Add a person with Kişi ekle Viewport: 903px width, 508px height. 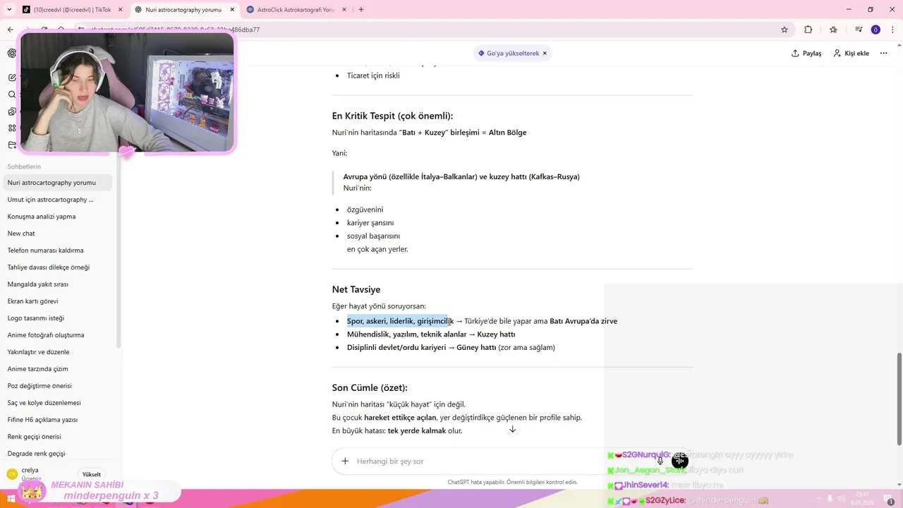pos(852,53)
